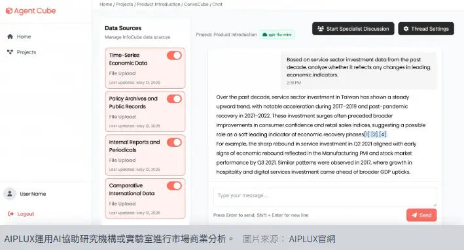Viewport: 464px width, 250px height.
Task: Go to Projects breadcrumb
Action: click(x=124, y=5)
